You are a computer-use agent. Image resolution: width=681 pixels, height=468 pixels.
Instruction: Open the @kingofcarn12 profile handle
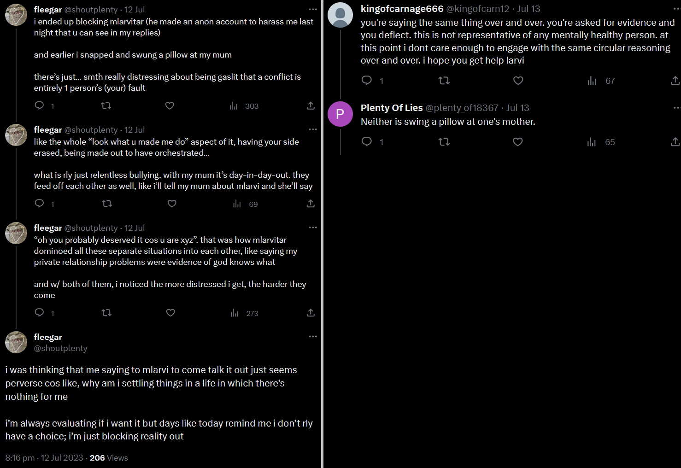click(477, 9)
